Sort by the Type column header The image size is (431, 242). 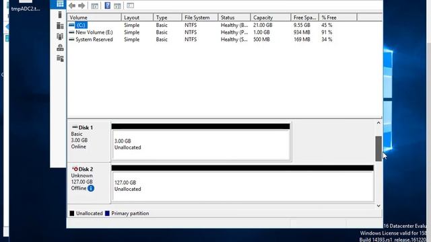click(x=168, y=17)
